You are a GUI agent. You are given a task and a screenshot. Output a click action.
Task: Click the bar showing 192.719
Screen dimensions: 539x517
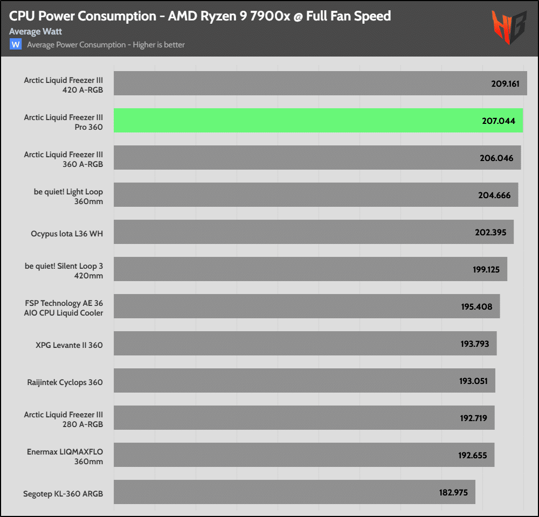pyautogui.click(x=304, y=418)
